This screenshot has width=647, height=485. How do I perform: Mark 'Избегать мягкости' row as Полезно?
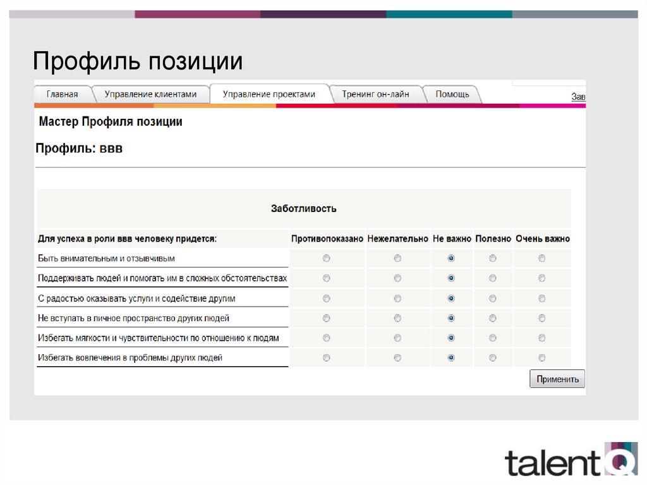coord(493,338)
